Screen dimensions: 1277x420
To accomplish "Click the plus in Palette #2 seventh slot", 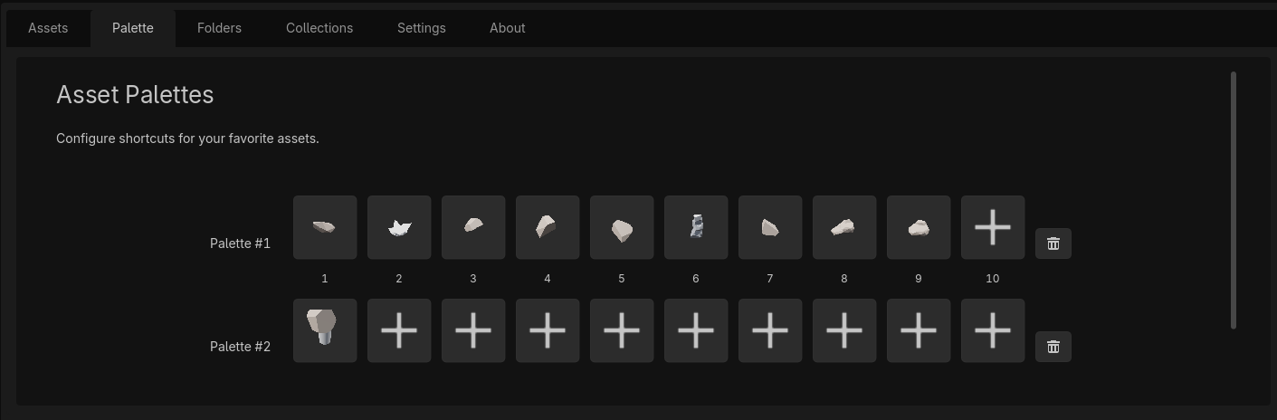I will click(x=770, y=330).
